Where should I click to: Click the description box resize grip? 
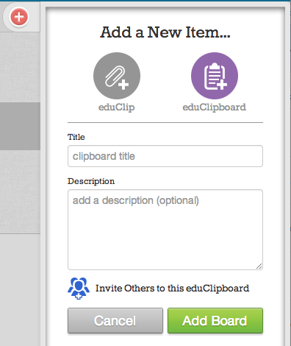click(x=259, y=266)
